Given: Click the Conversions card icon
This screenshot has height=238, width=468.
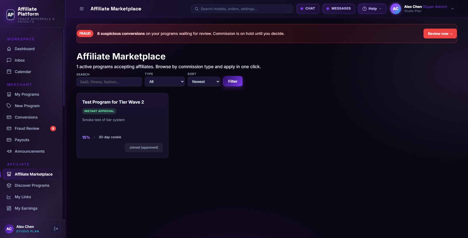Looking at the screenshot, I should (9, 117).
